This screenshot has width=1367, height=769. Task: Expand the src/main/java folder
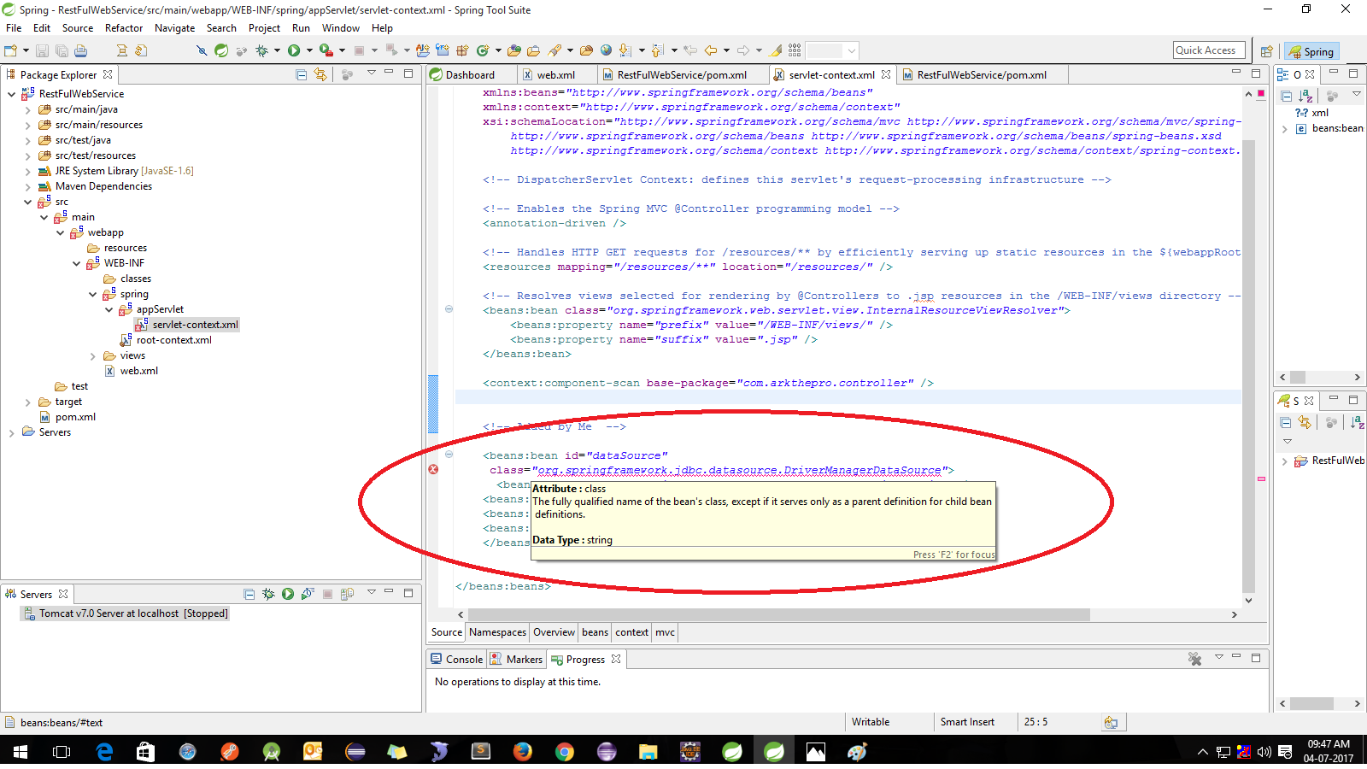(28, 109)
